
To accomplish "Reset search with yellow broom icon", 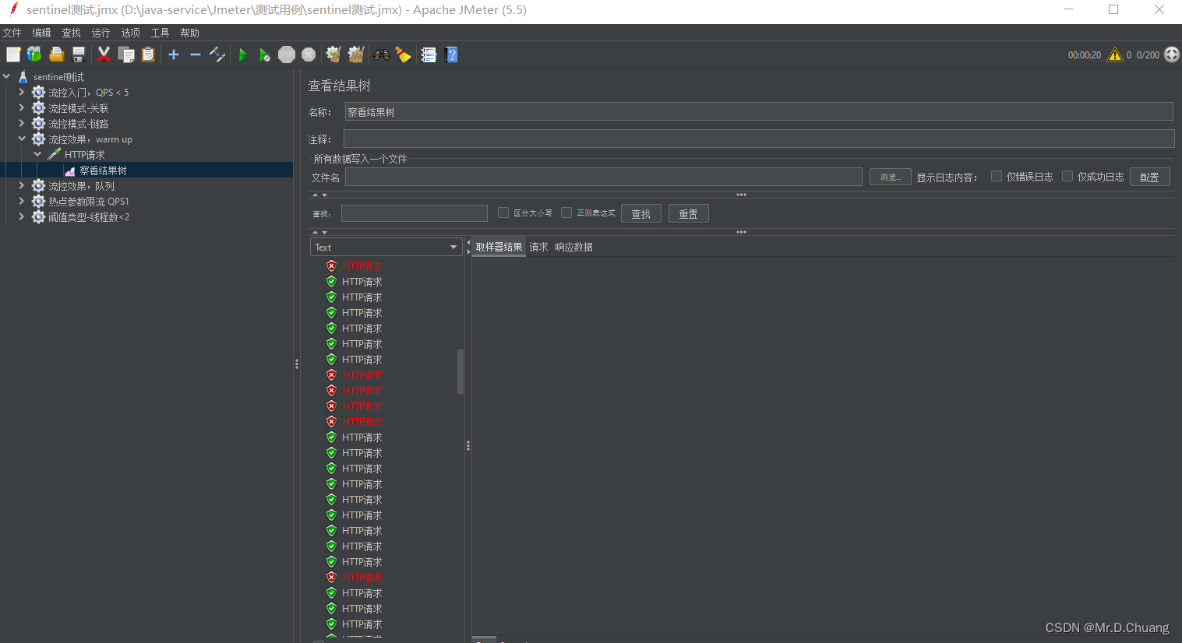I will [x=403, y=54].
